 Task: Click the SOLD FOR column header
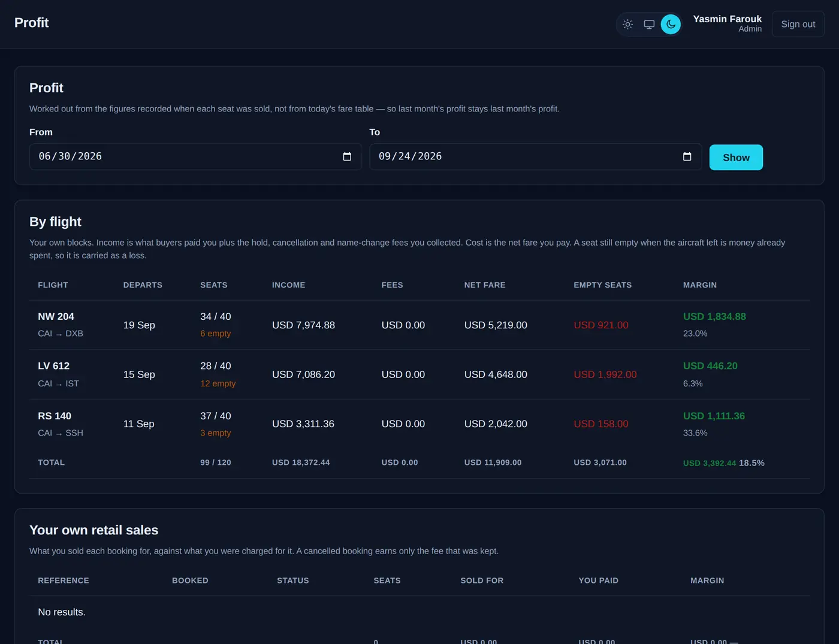(482, 580)
